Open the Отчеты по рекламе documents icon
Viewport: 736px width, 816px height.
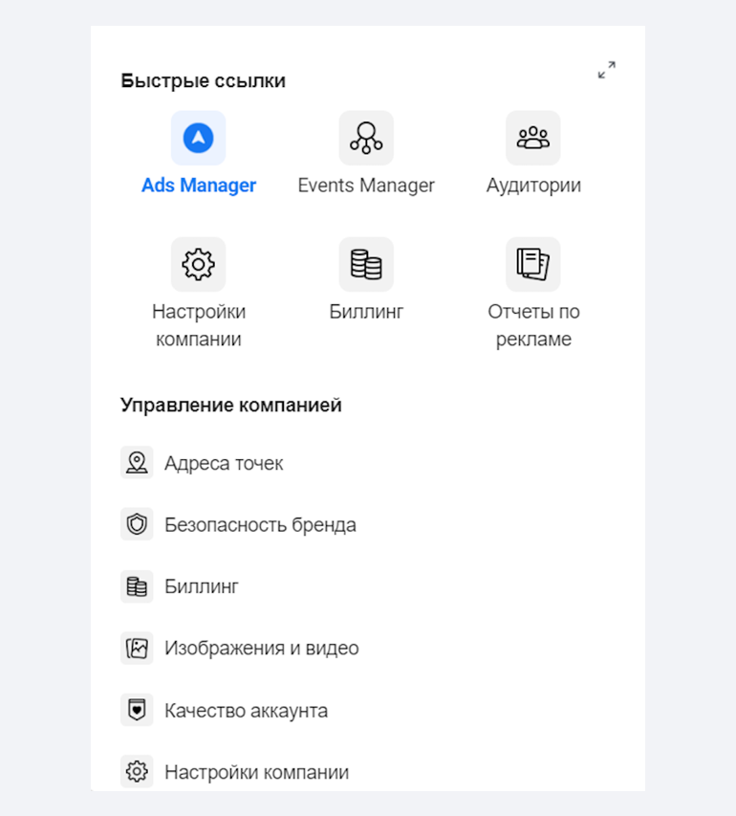pyautogui.click(x=533, y=264)
